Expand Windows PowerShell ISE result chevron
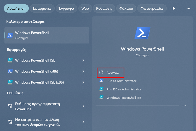This screenshot has height=131, width=196. [x=83, y=60]
